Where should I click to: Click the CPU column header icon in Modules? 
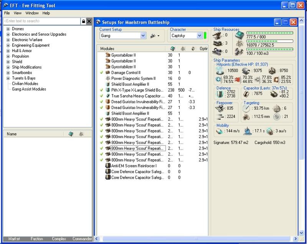pyautogui.click(x=172, y=48)
